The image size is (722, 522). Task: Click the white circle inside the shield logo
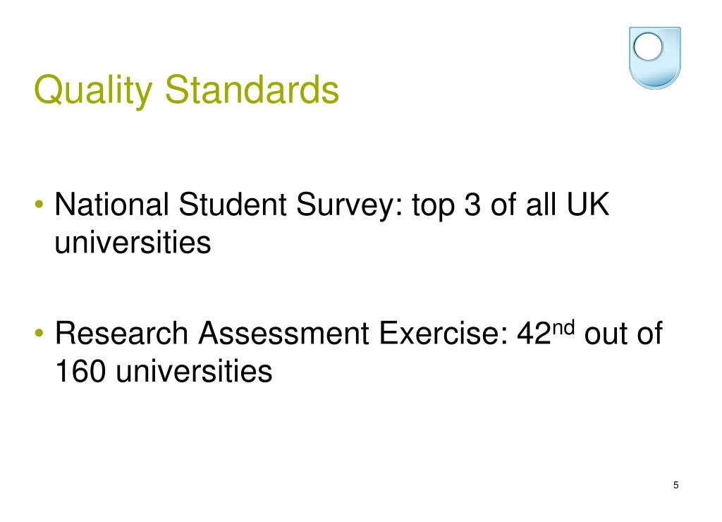click(x=648, y=47)
